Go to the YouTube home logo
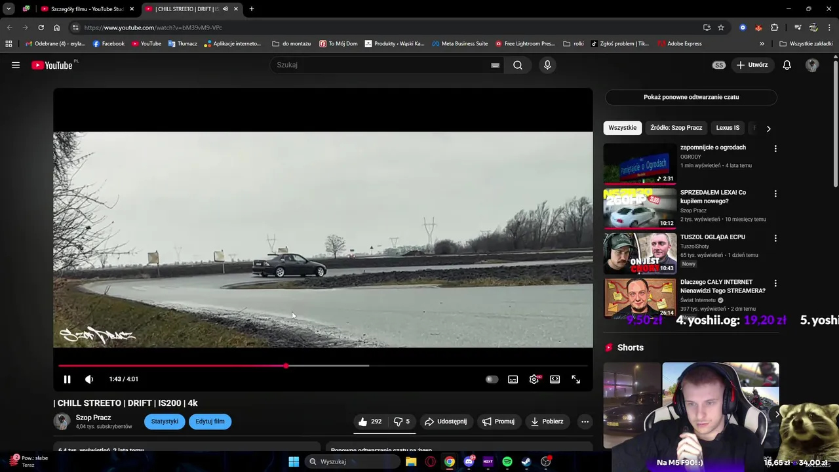Viewport: 839px width, 472px height. [x=52, y=65]
